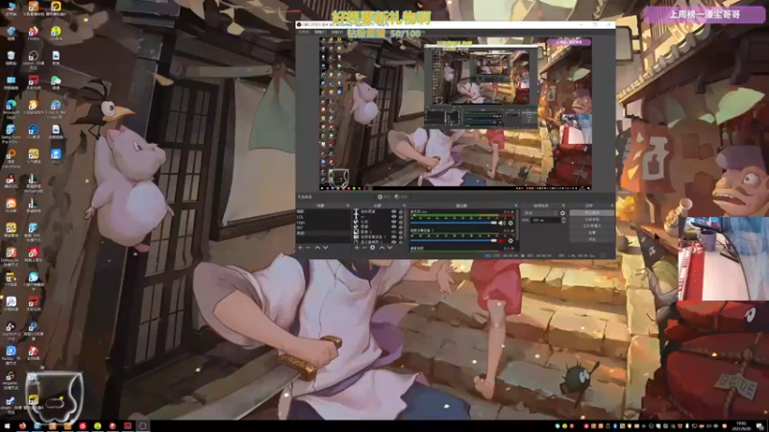Open second mixer channel settings gear

(x=510, y=241)
